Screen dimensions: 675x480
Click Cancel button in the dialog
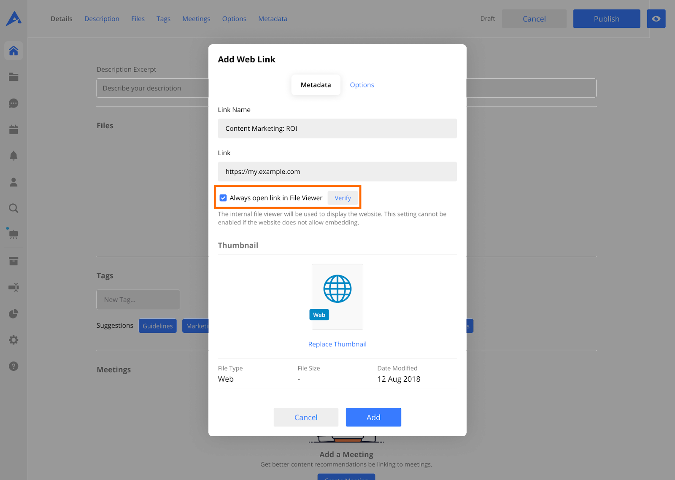(306, 417)
